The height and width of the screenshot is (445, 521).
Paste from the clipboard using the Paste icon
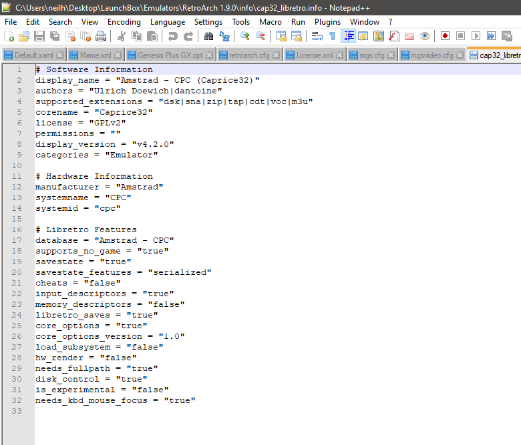(x=152, y=36)
